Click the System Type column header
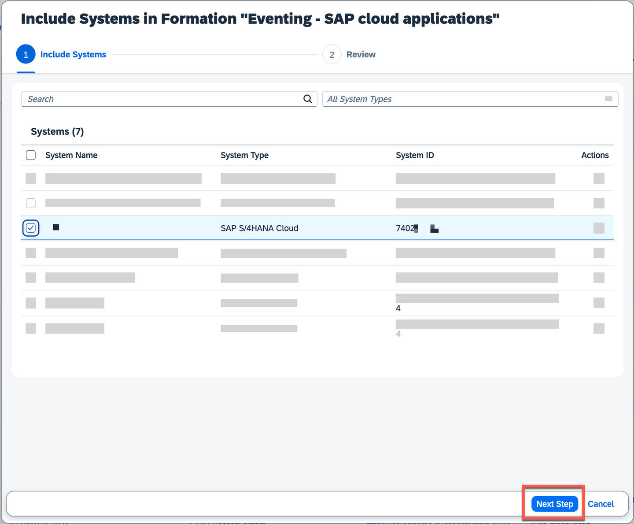This screenshot has width=634, height=524. (244, 155)
